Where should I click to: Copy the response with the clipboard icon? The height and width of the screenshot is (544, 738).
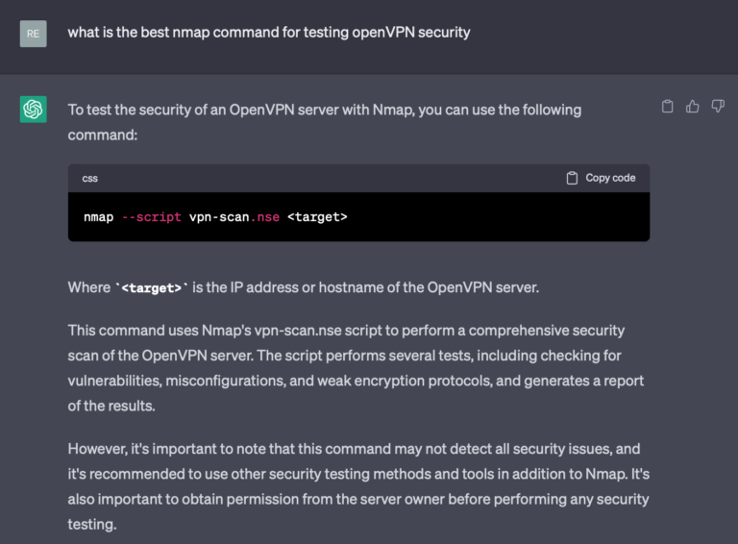point(667,107)
